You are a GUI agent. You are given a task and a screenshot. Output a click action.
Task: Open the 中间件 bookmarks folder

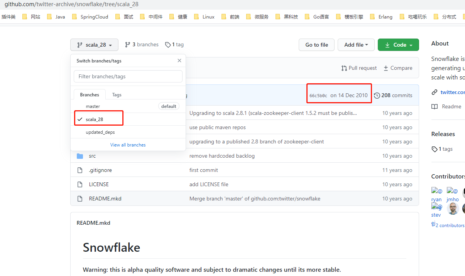click(151, 17)
